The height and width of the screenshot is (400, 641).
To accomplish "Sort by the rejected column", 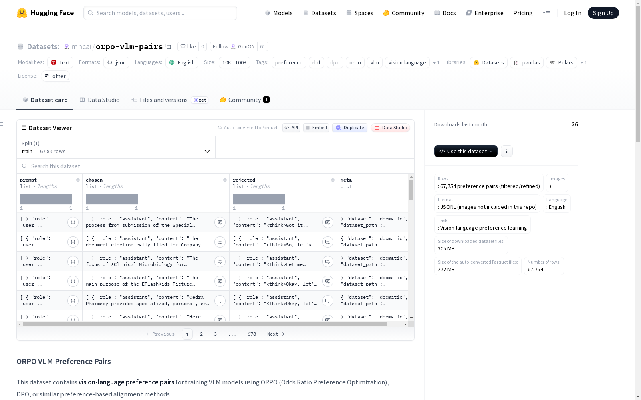I will (x=333, y=180).
